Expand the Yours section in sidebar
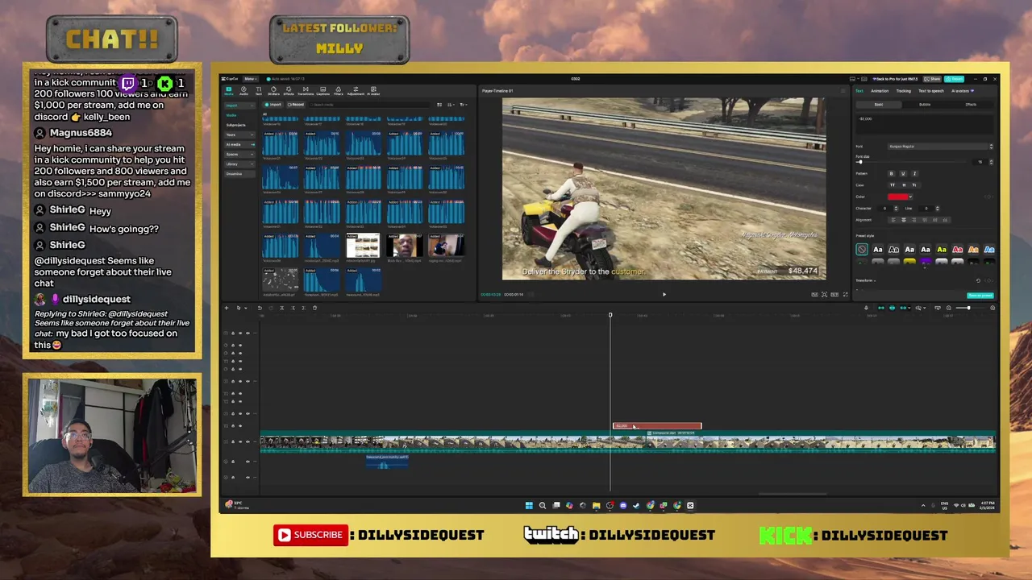 click(x=239, y=135)
